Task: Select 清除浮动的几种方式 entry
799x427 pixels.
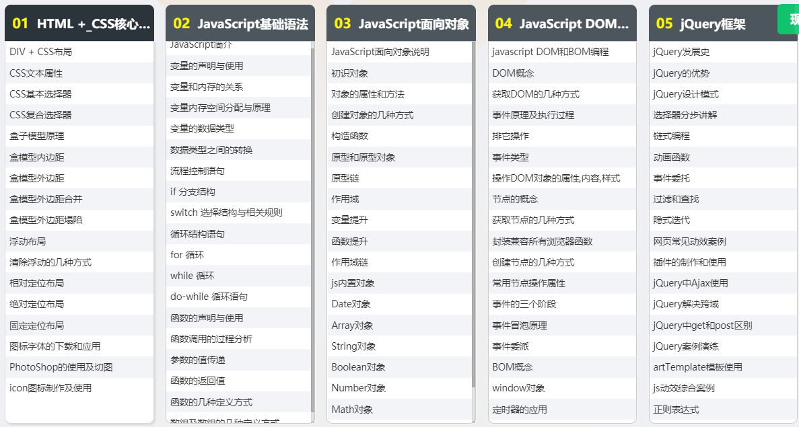Action: [79, 262]
